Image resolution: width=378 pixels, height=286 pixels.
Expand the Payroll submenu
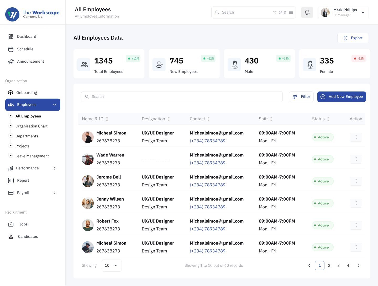55,193
